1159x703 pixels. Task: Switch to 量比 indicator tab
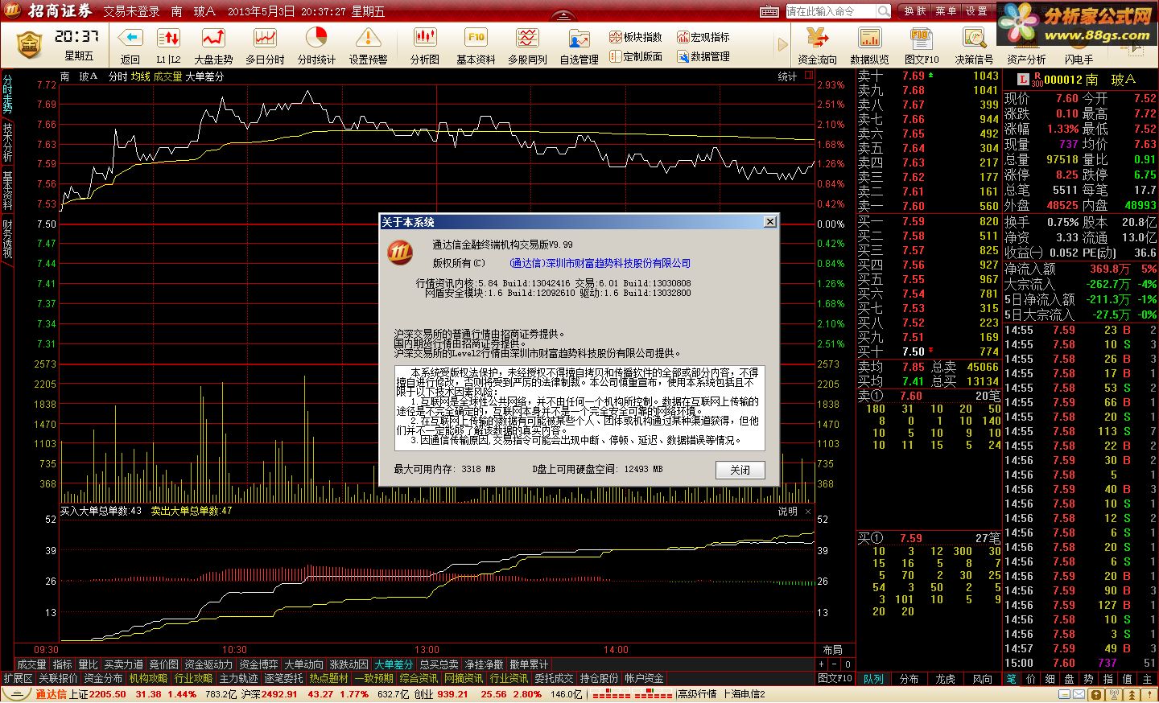(88, 664)
